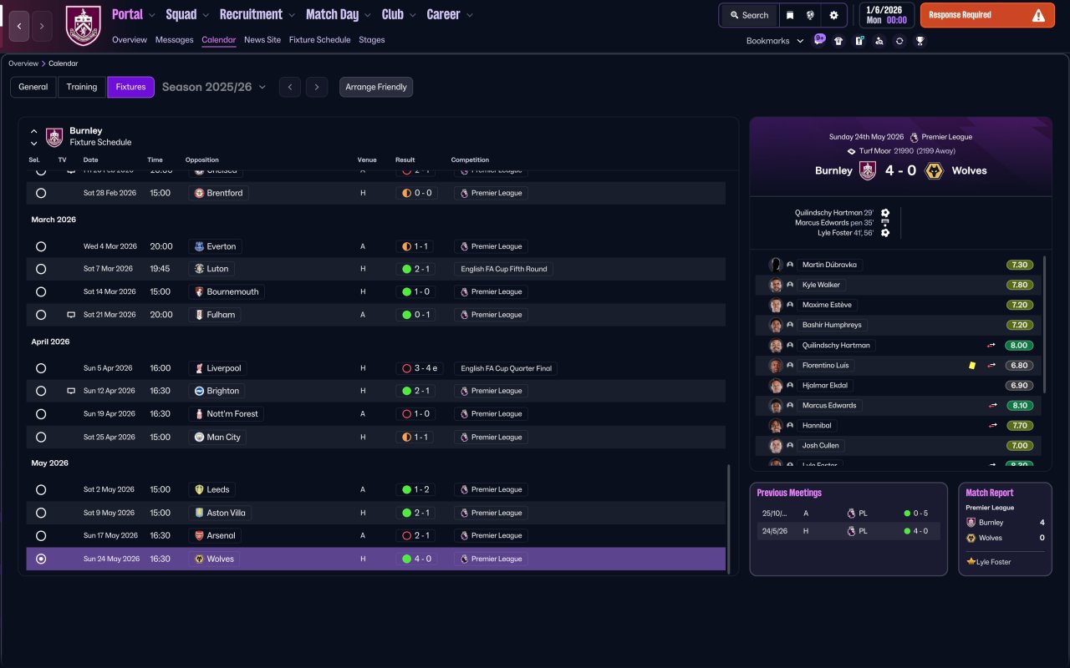Switch to the General calendar tab
The image size is (1070, 668).
(33, 87)
